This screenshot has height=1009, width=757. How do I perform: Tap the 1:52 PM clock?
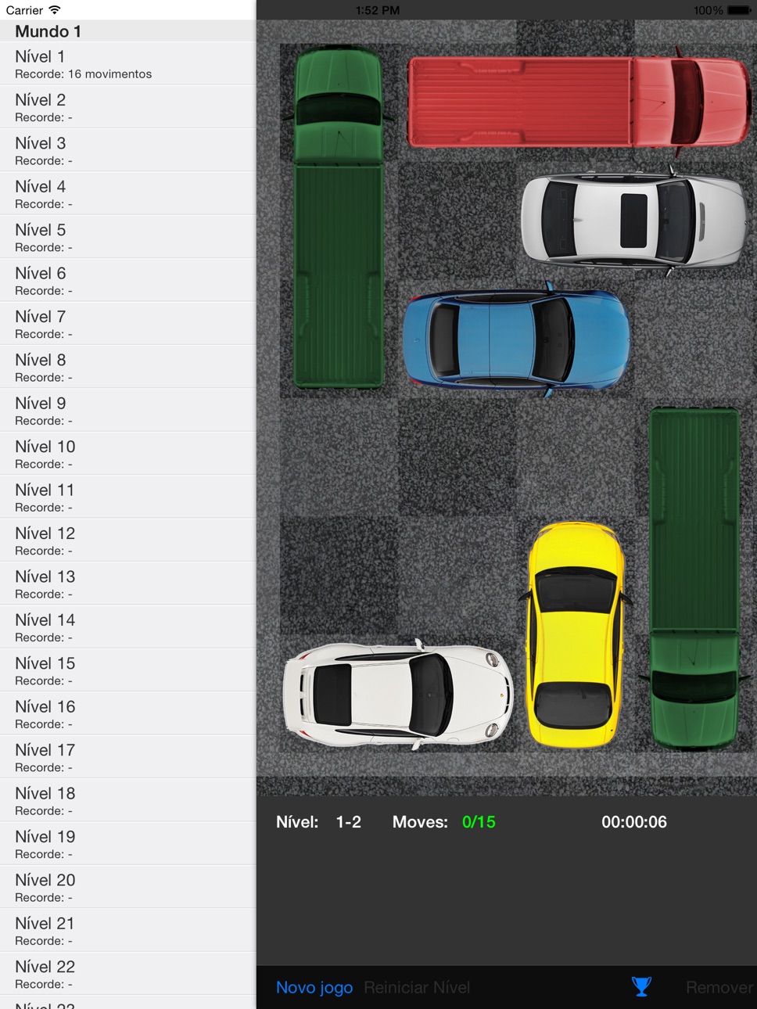(x=378, y=10)
